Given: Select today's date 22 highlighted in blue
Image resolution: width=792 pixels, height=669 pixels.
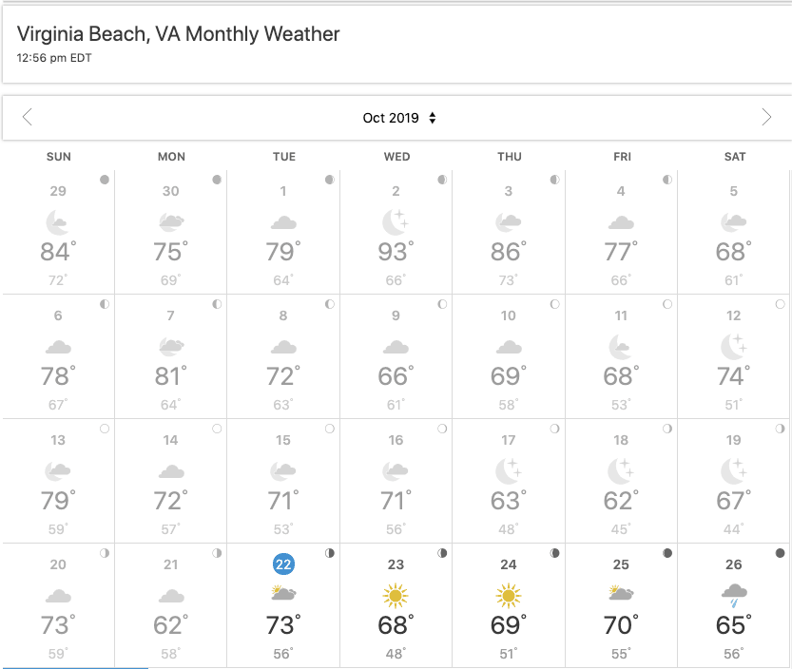Looking at the screenshot, I should pos(283,564).
